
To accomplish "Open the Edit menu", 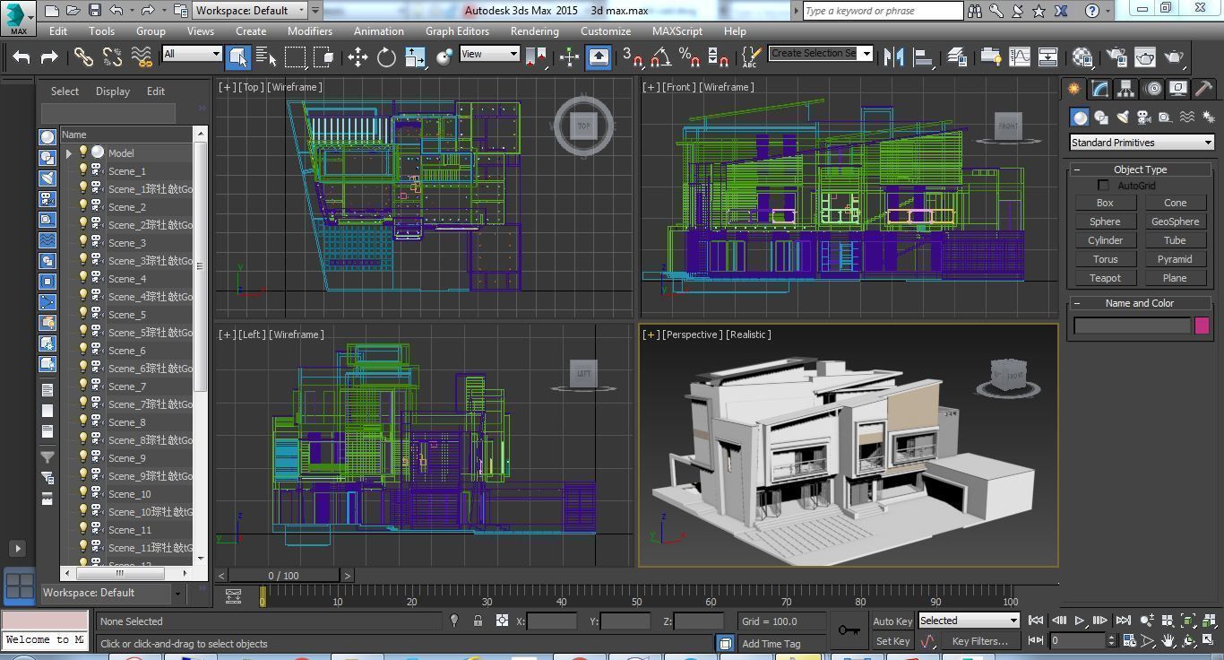I will coord(58,30).
